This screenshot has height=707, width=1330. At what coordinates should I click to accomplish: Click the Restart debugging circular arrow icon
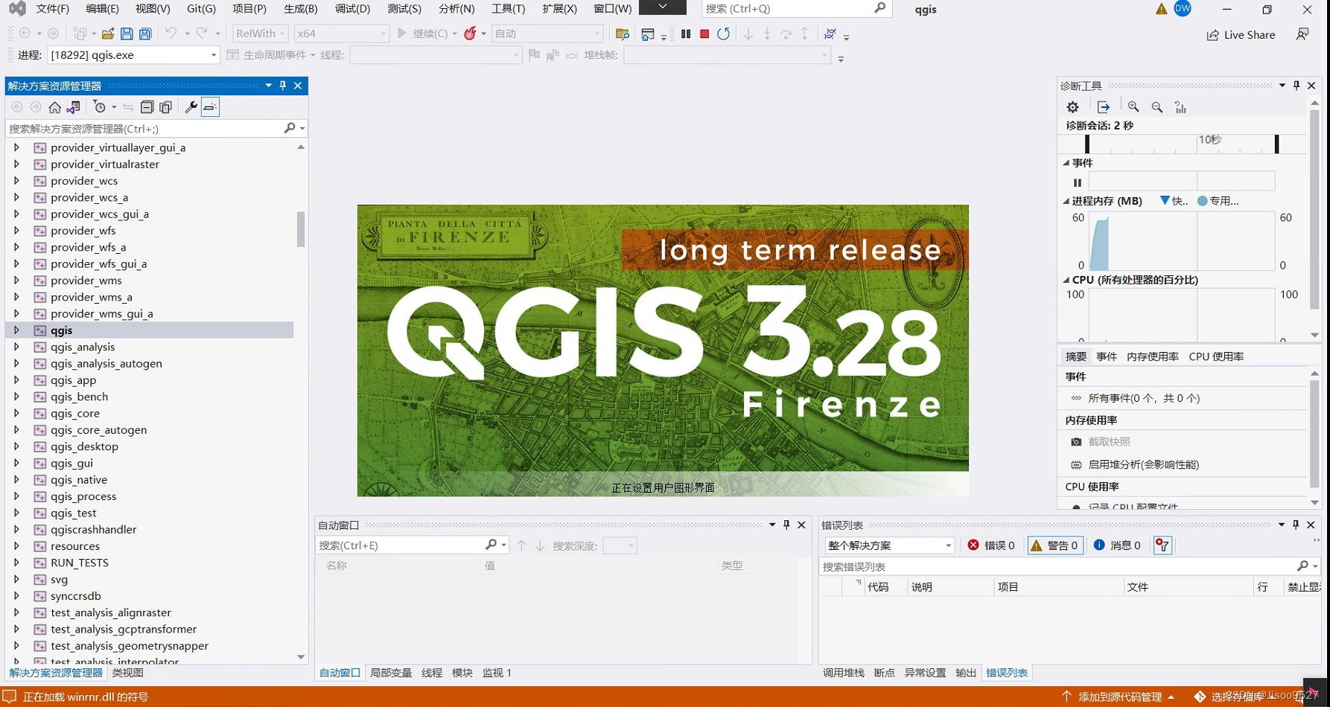point(722,33)
